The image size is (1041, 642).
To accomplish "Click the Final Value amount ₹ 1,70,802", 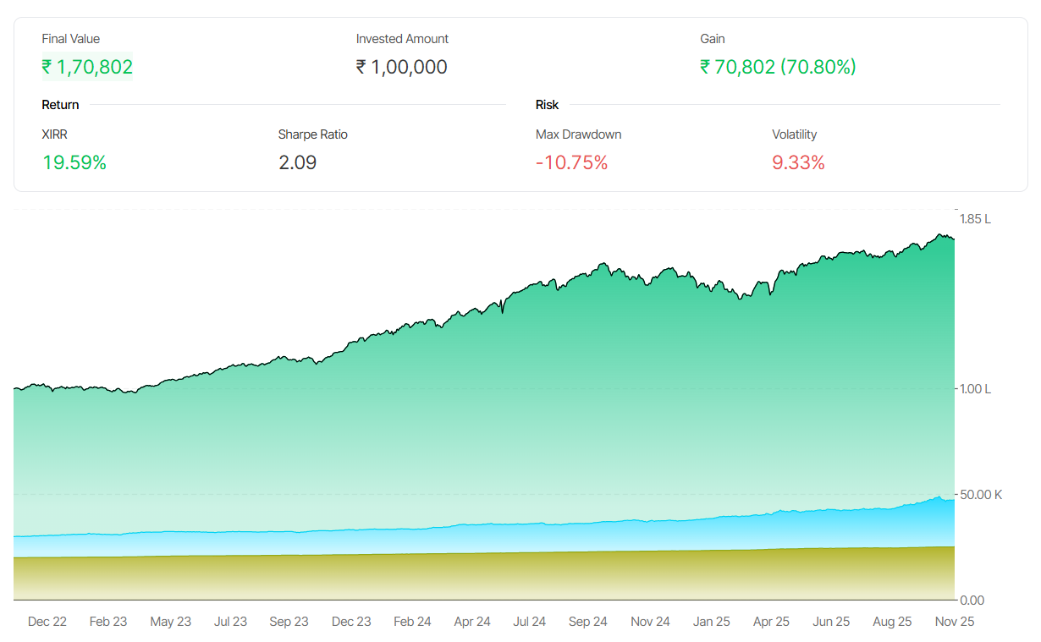I will (x=87, y=67).
